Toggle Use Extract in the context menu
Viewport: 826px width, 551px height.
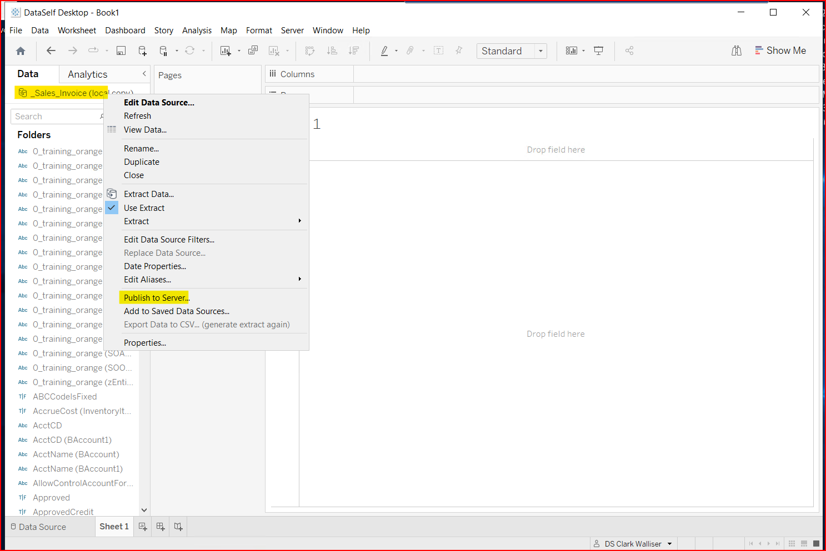(x=144, y=208)
